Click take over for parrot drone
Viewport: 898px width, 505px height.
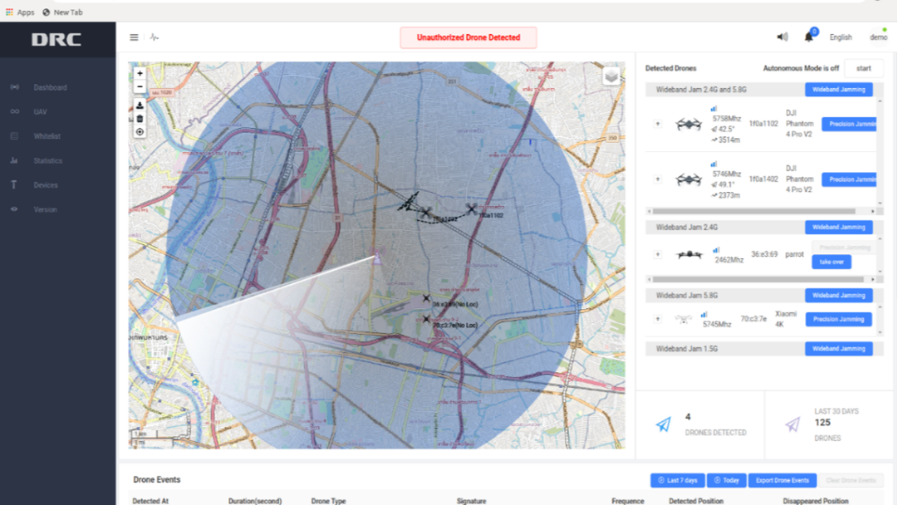coord(831,262)
